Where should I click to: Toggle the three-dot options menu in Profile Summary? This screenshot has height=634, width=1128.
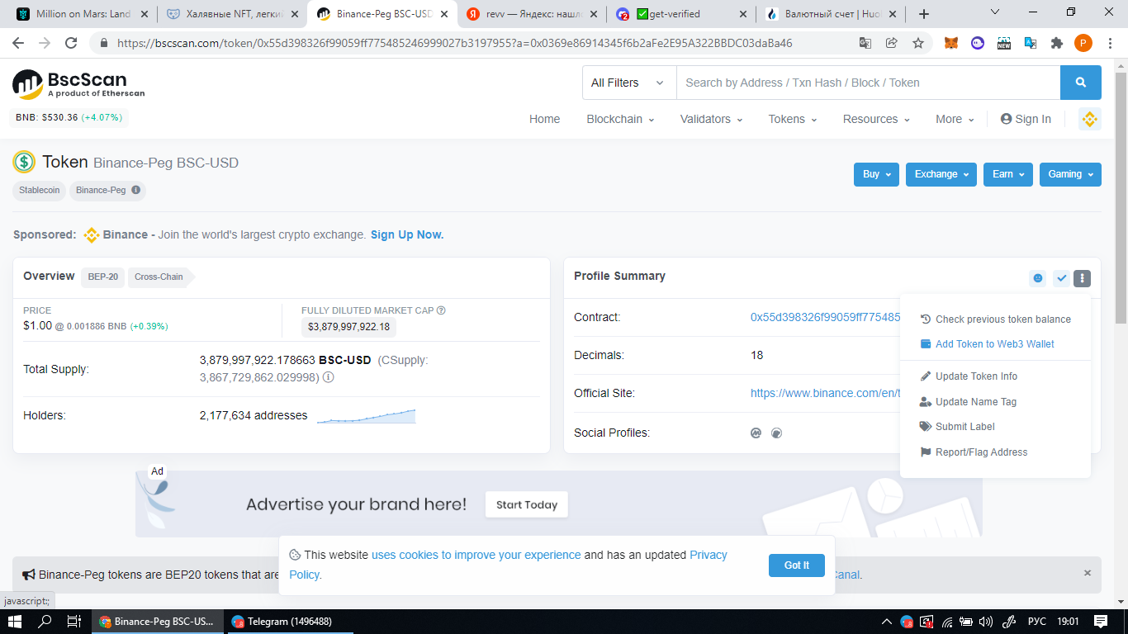[1083, 278]
